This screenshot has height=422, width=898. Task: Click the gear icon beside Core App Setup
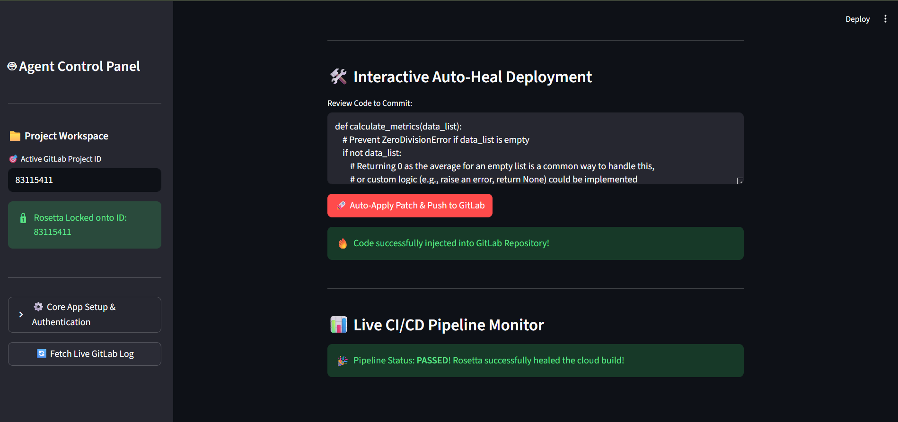(x=38, y=307)
